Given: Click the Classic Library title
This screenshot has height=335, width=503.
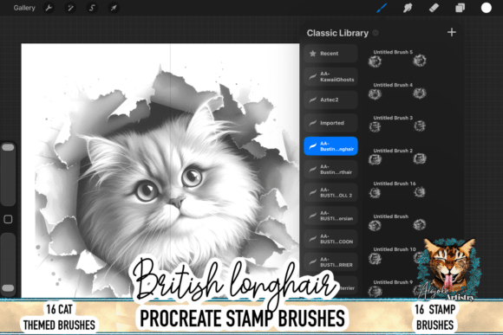Looking at the screenshot, I should pos(337,33).
